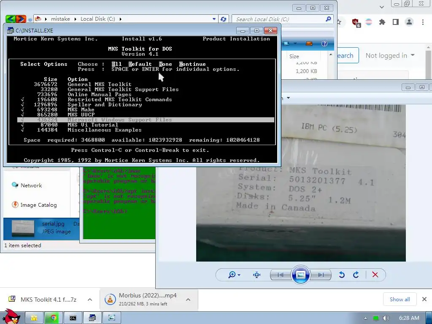Toggle Speller and Dictionary option

coord(146,105)
